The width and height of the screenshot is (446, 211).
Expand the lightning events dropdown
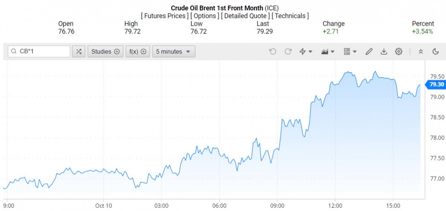(x=306, y=52)
